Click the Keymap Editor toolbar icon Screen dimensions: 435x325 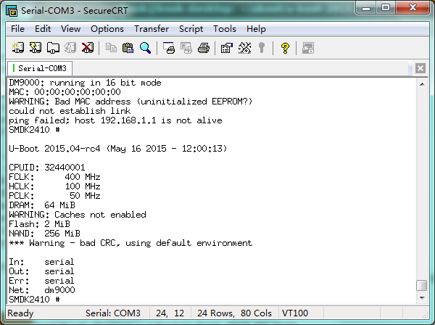point(245,48)
